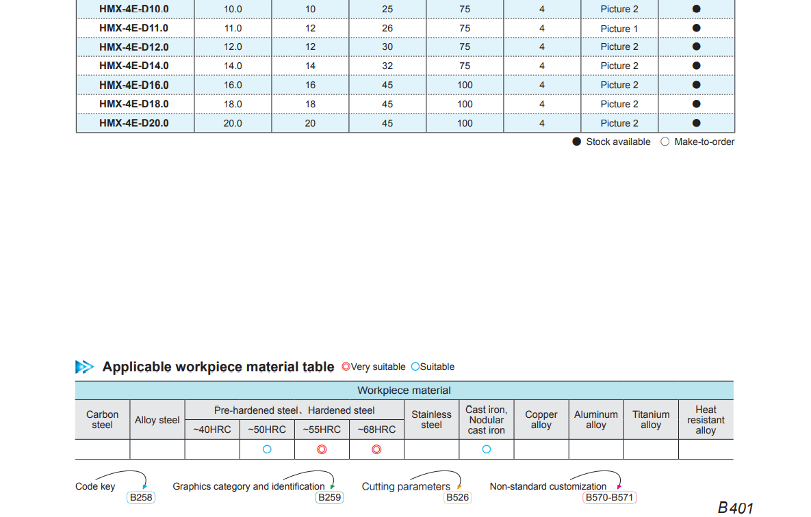811x517 pixels.
Task: Click the Suitable circle under Cast iron column
Action: coord(487,449)
